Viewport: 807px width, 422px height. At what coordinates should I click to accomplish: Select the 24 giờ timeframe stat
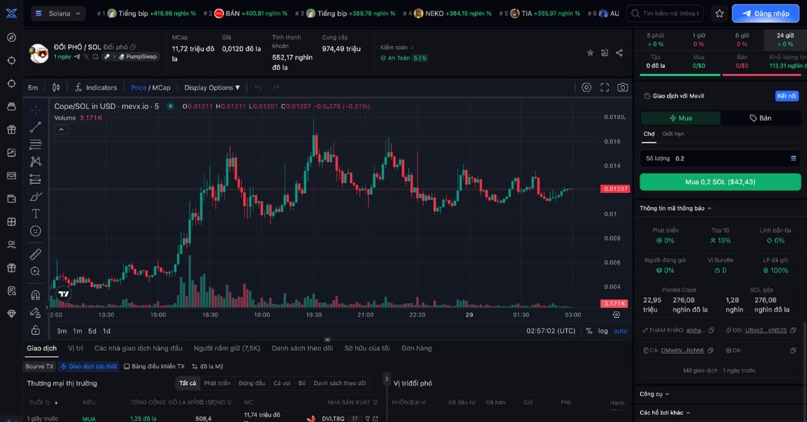tap(785, 40)
